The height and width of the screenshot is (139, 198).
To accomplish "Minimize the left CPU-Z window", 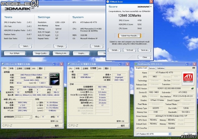I will 54,64.
